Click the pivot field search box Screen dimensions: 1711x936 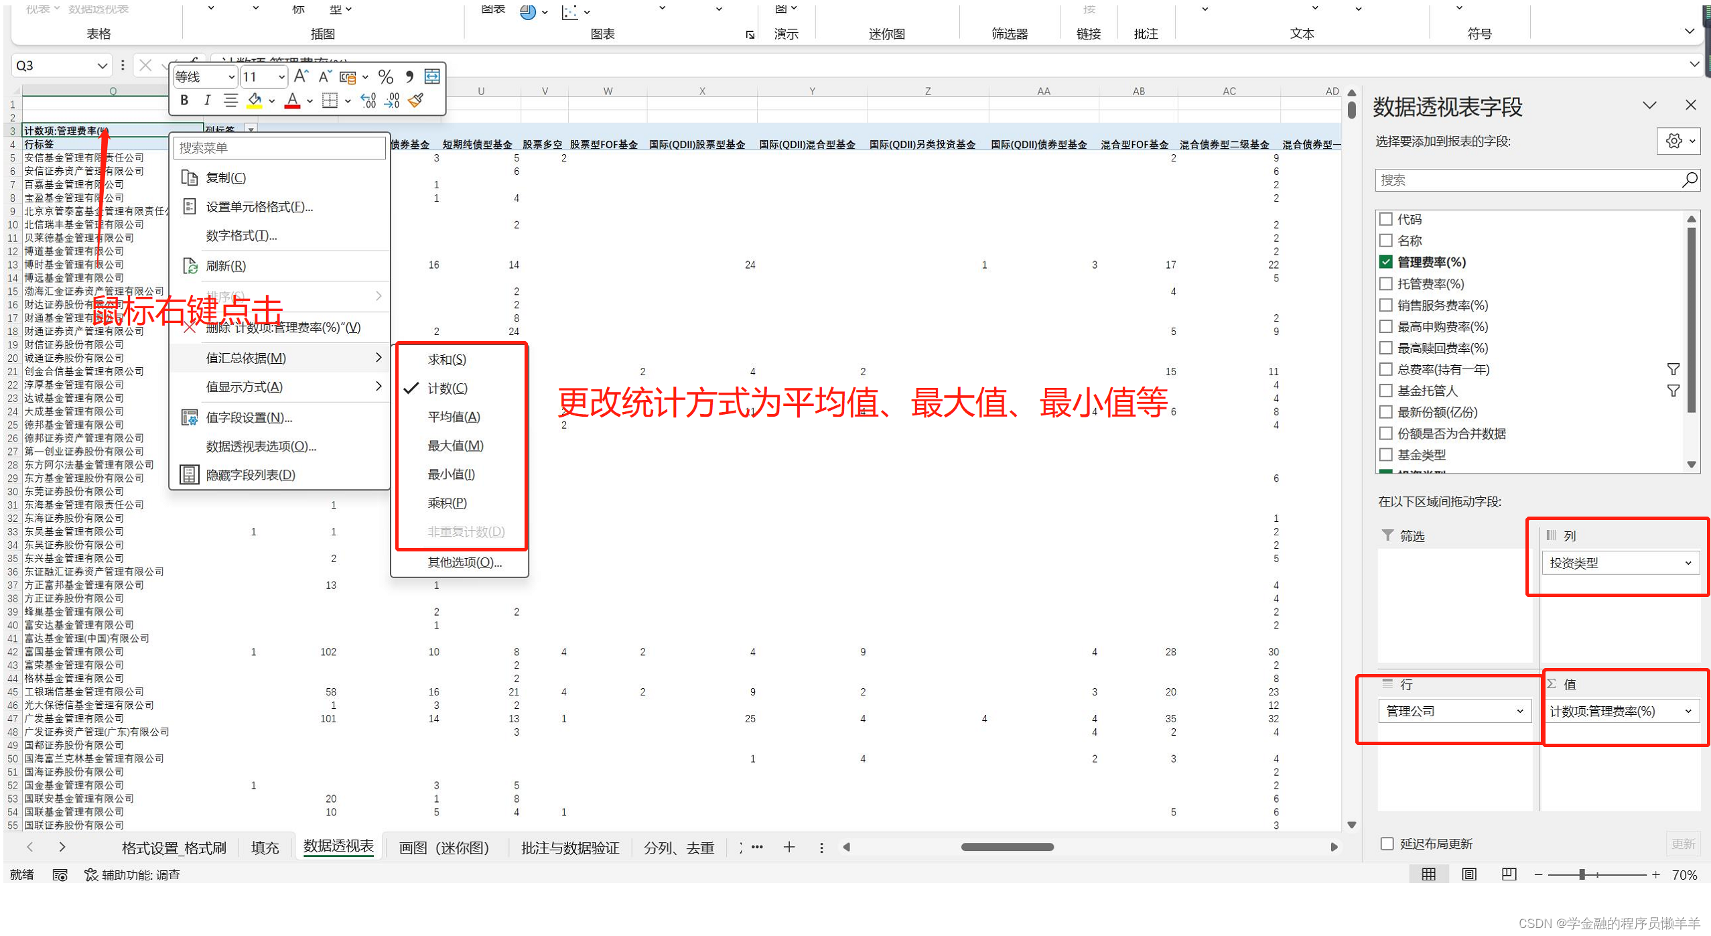tap(1527, 180)
